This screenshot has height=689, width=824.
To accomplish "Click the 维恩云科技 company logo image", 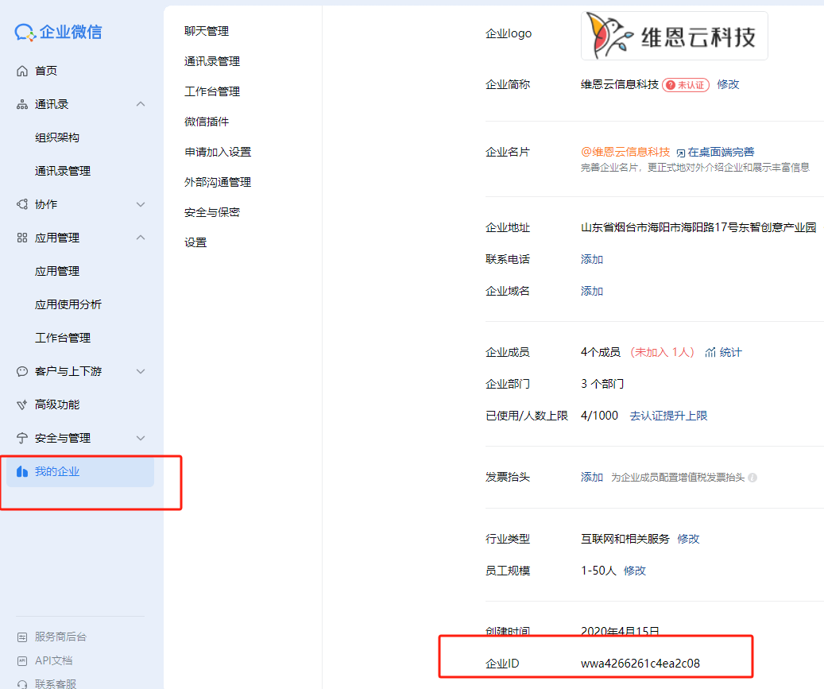I will (x=675, y=36).
